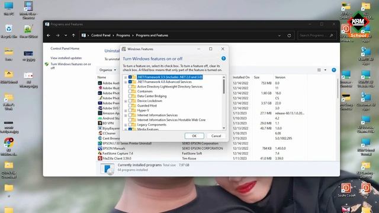Open Control Panel Home link
379x213 pixels.
65,49
